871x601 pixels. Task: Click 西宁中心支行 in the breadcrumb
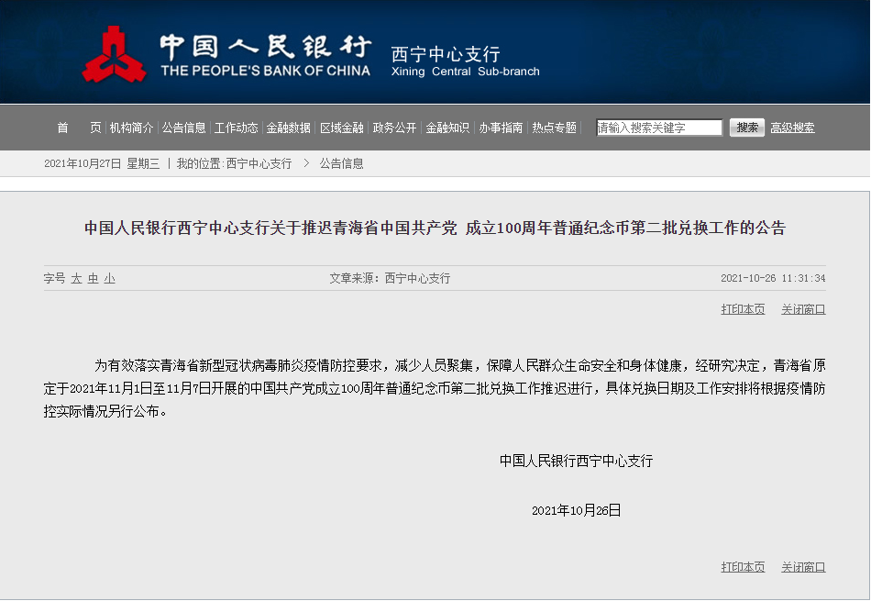click(259, 163)
